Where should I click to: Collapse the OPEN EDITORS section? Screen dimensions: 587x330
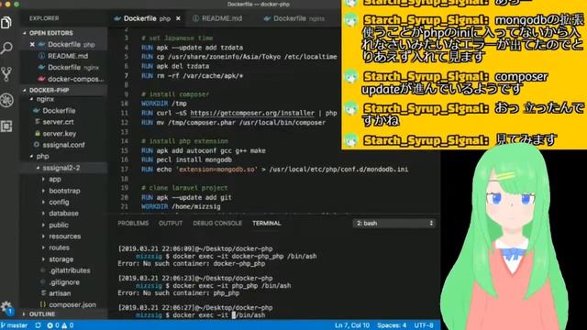coord(63,33)
